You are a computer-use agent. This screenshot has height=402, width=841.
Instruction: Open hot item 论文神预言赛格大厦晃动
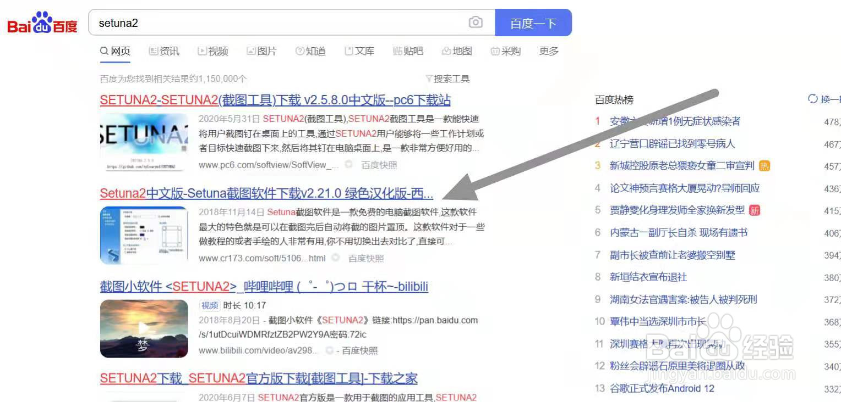click(x=685, y=188)
